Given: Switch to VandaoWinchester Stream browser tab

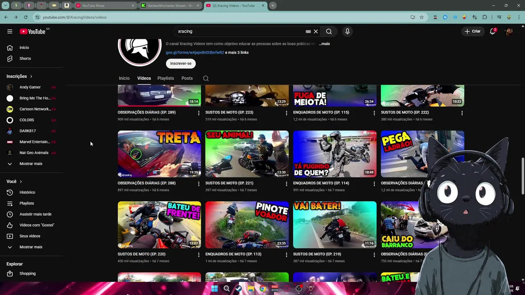Looking at the screenshot, I should pyautogui.click(x=170, y=6).
